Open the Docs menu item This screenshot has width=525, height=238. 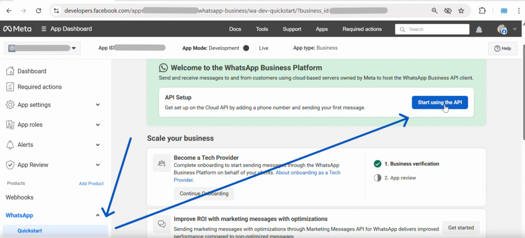235,29
